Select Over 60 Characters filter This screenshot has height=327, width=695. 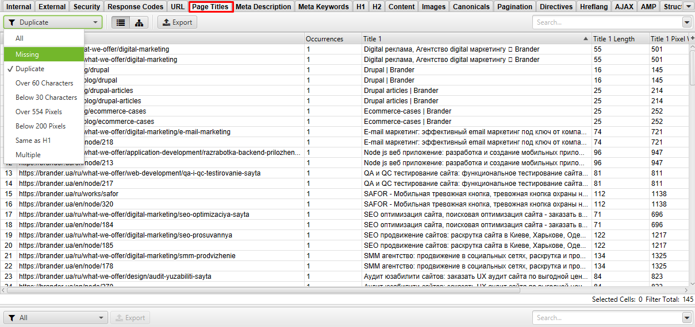pyautogui.click(x=44, y=83)
